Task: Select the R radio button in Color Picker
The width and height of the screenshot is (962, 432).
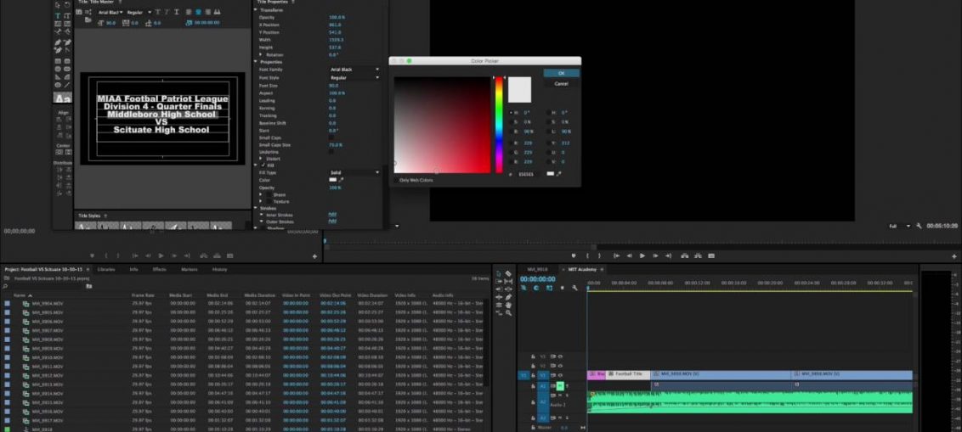Action: click(x=511, y=143)
